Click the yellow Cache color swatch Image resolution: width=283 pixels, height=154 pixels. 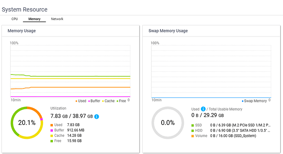click(52, 136)
